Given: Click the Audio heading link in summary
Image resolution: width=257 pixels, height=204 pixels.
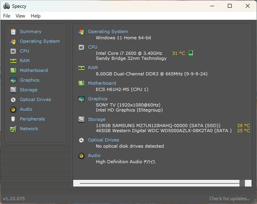Looking at the screenshot, I should tap(94, 155).
